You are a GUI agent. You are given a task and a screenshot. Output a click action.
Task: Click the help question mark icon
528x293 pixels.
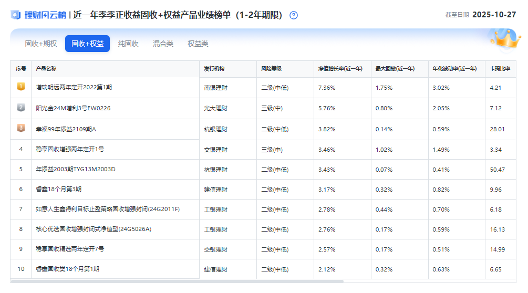click(294, 15)
